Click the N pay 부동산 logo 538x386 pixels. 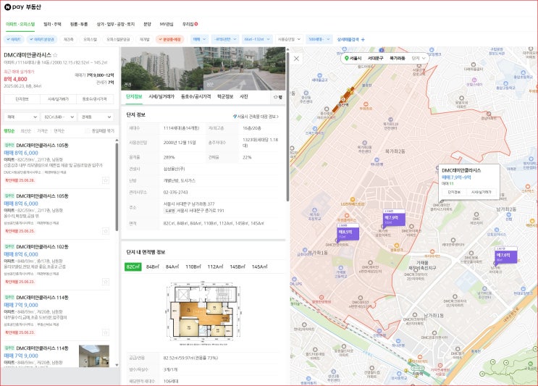point(22,7)
